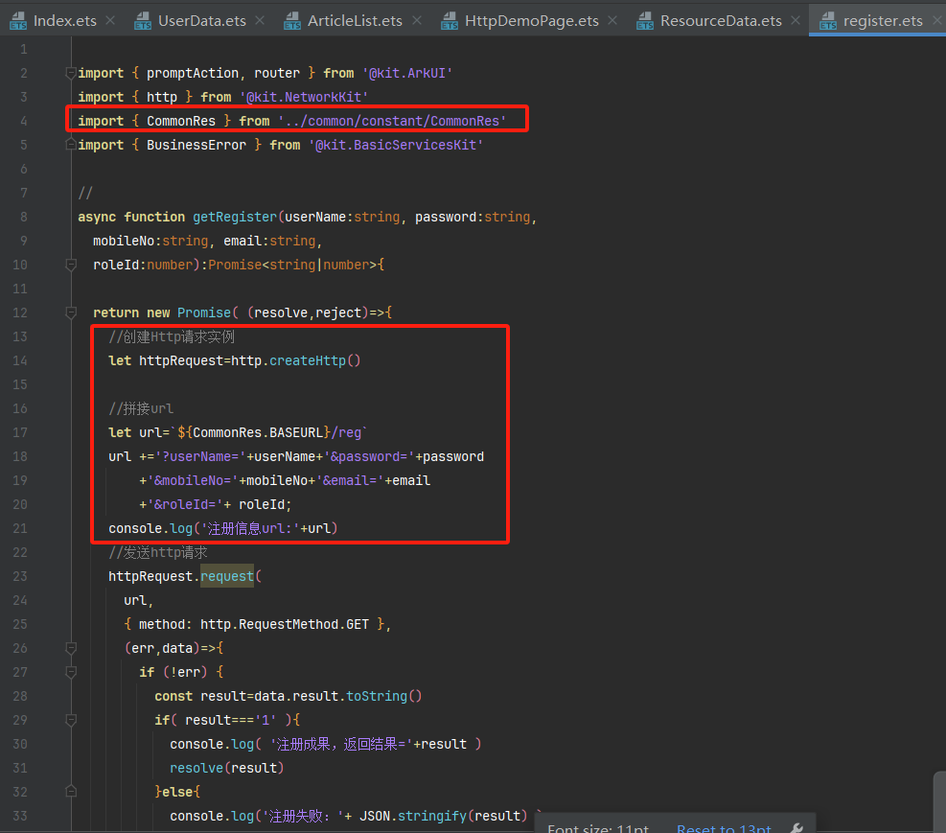The height and width of the screenshot is (833, 946).
Task: Click the ETS file icon on ArticleList.ets tab
Action: (x=292, y=21)
